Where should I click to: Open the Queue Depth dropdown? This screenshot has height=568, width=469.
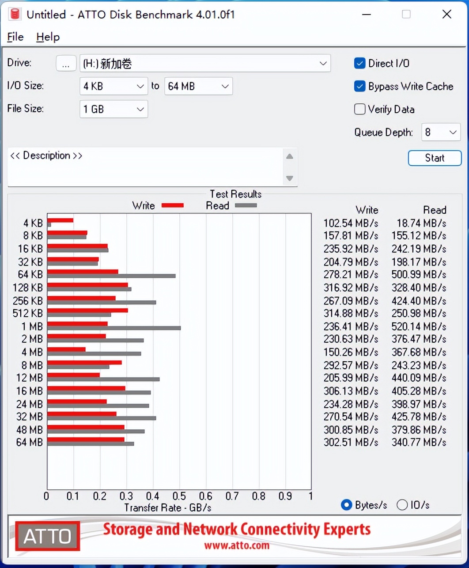[x=441, y=132]
